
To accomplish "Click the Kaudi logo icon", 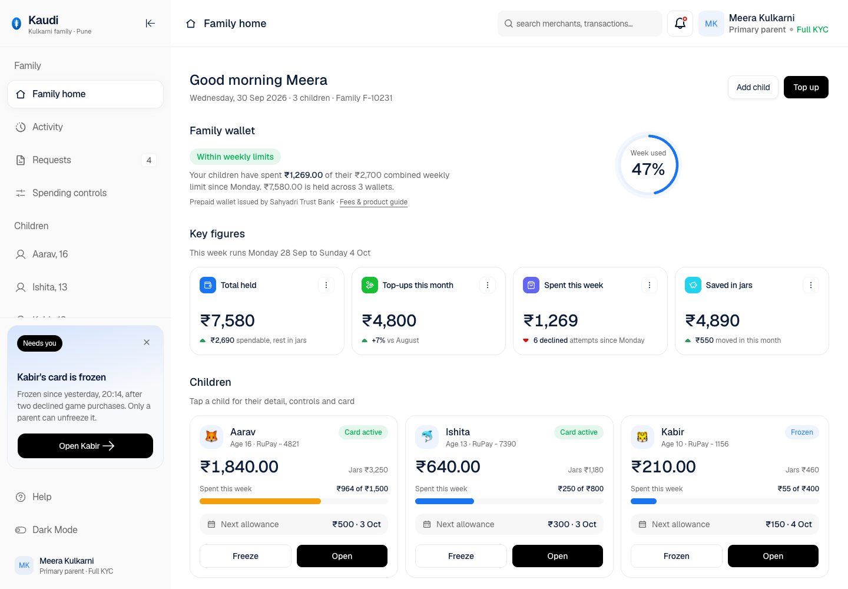I will [x=16, y=24].
